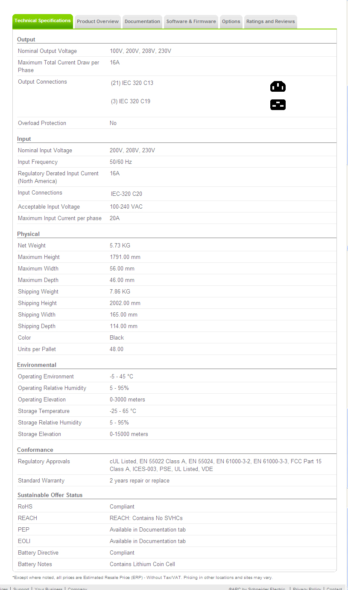Open the Contact footer link

[x=334, y=589]
